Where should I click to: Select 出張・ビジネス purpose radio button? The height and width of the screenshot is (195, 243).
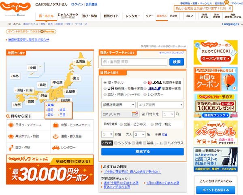(x=121, y=124)
